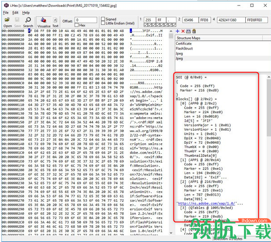
Task: Open the http://ns.adobe.com/xap/1.0/ link
Action: pyautogui.click(x=206, y=203)
